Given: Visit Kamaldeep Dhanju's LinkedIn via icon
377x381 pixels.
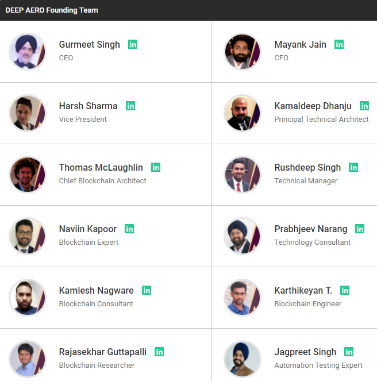Looking at the screenshot, I should 364,106.
